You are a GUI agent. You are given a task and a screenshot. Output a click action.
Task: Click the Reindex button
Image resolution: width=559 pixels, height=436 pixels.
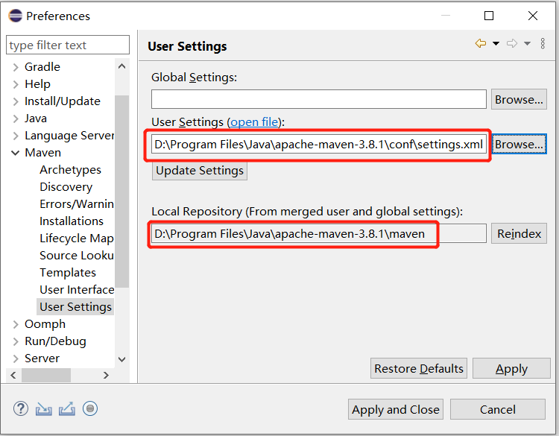tap(519, 233)
